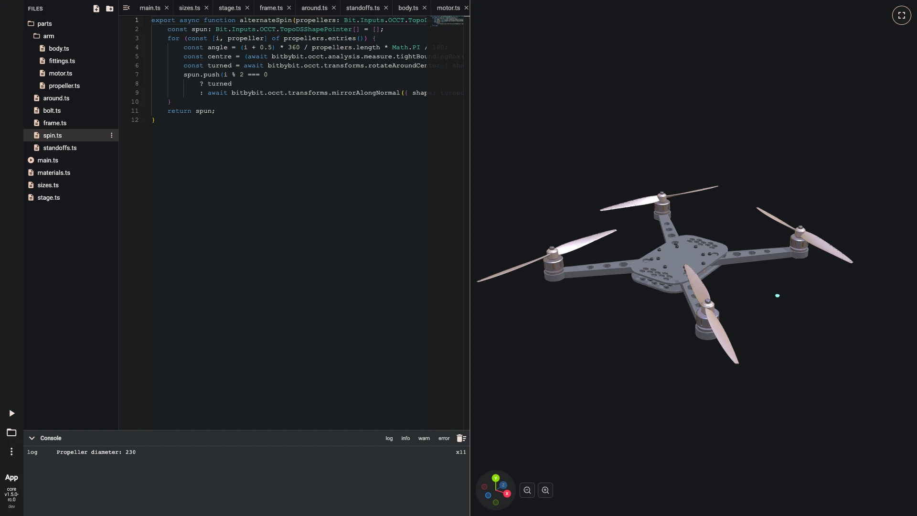The image size is (917, 516).
Task: Run the script with play icon
Action: click(x=12, y=413)
